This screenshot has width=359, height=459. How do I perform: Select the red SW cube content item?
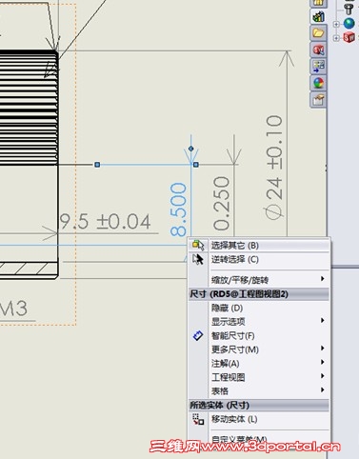pos(349,37)
